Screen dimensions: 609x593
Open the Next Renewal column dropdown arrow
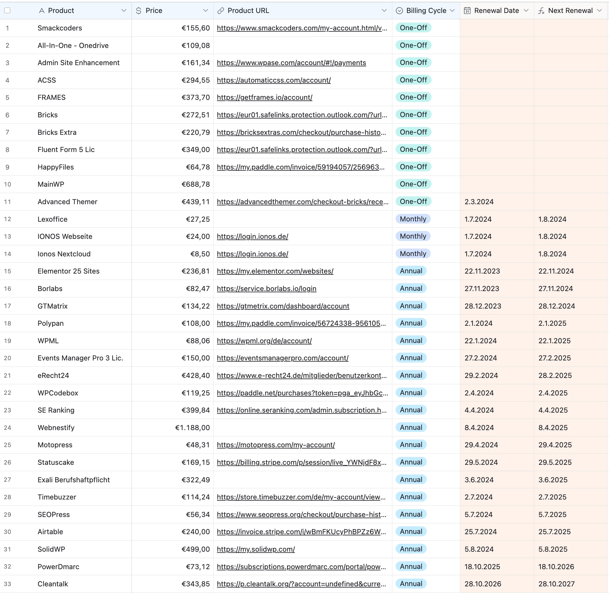599,11
